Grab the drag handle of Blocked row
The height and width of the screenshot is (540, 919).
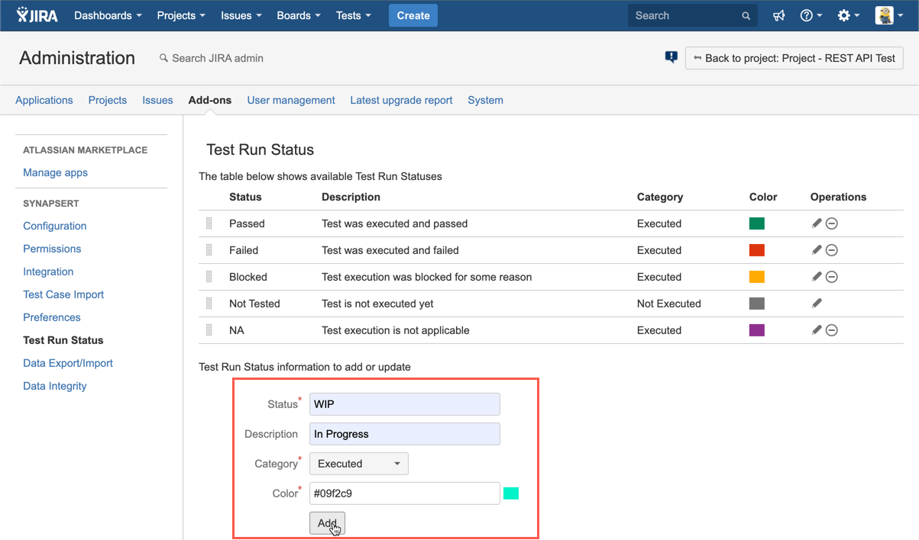pyautogui.click(x=209, y=277)
